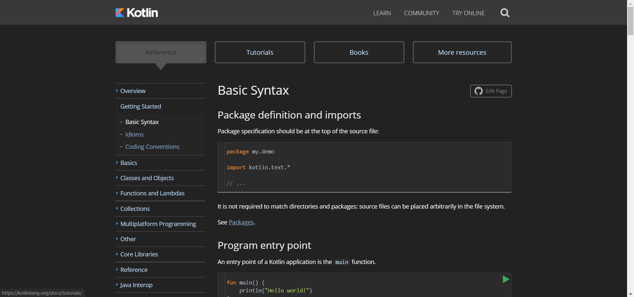The width and height of the screenshot is (634, 297).
Task: Open the Books tab
Action: pos(359,52)
